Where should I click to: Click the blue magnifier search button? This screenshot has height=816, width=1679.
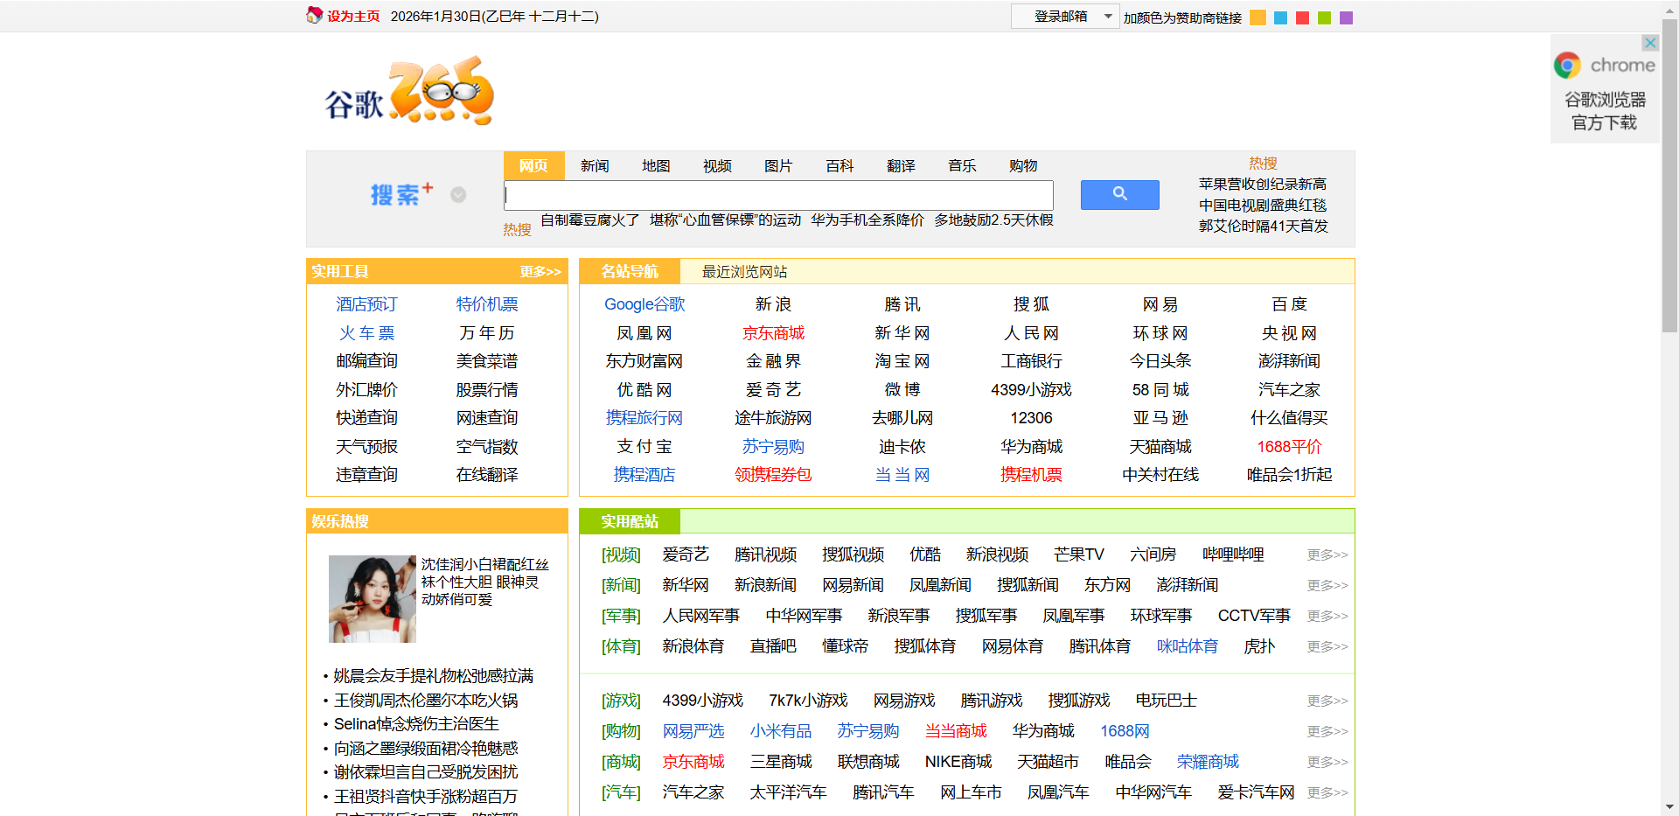(1119, 194)
